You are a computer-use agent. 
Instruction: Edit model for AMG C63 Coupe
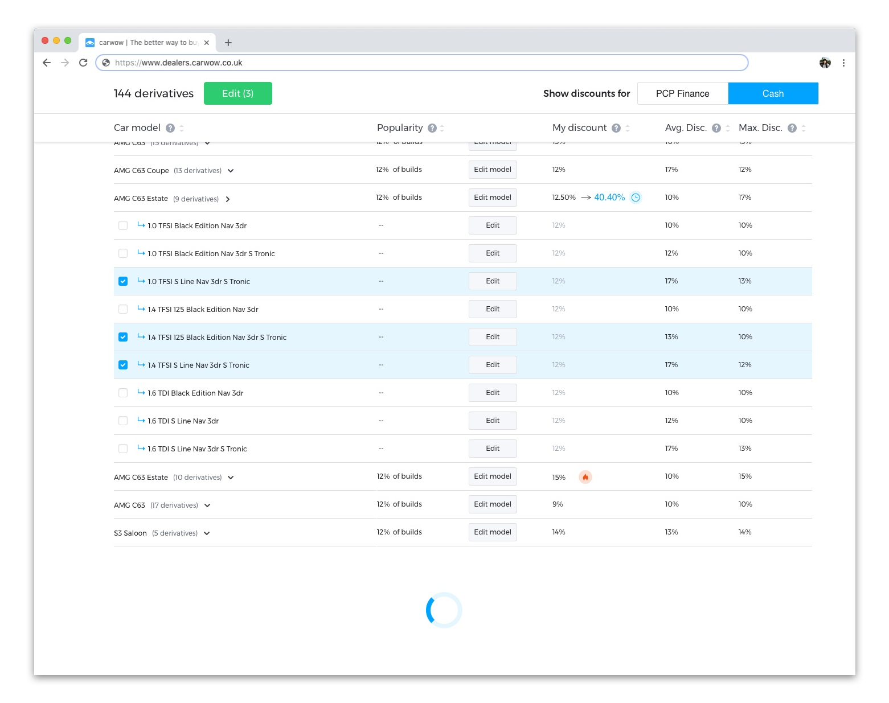click(493, 170)
